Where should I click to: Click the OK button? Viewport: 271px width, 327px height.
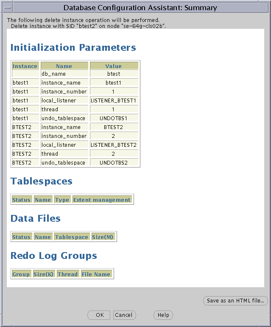(99, 315)
